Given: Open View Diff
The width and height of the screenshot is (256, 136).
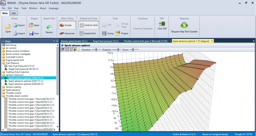Looking at the screenshot, I should point(162,26).
